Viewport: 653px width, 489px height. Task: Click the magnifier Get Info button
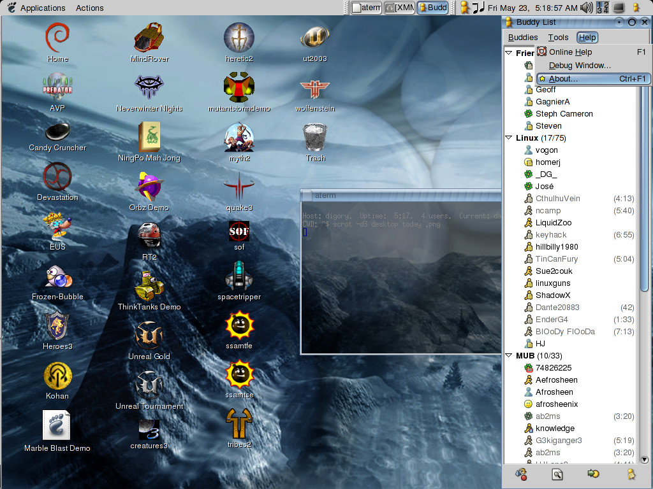(557, 474)
